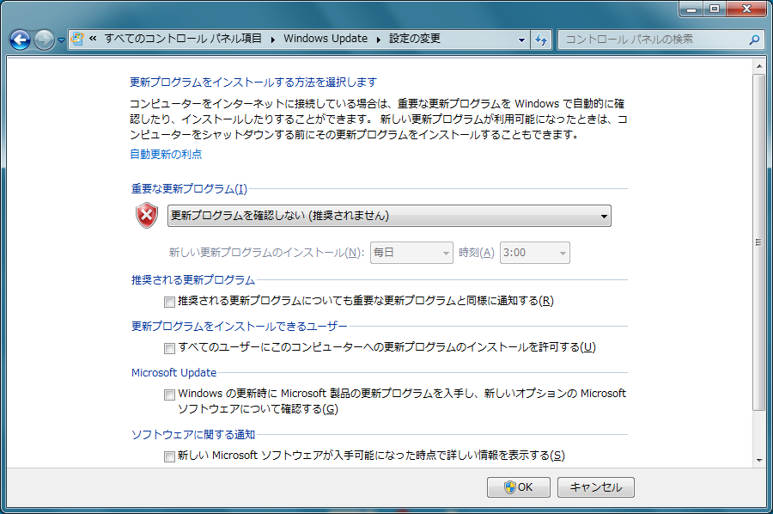The height and width of the screenshot is (514, 773).
Task: Click the 更新プログラムをインストールできるユーザー heading
Action: coord(239,327)
